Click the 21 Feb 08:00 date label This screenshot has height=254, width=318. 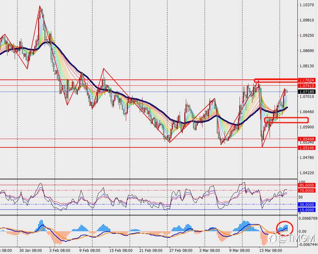click(151, 250)
